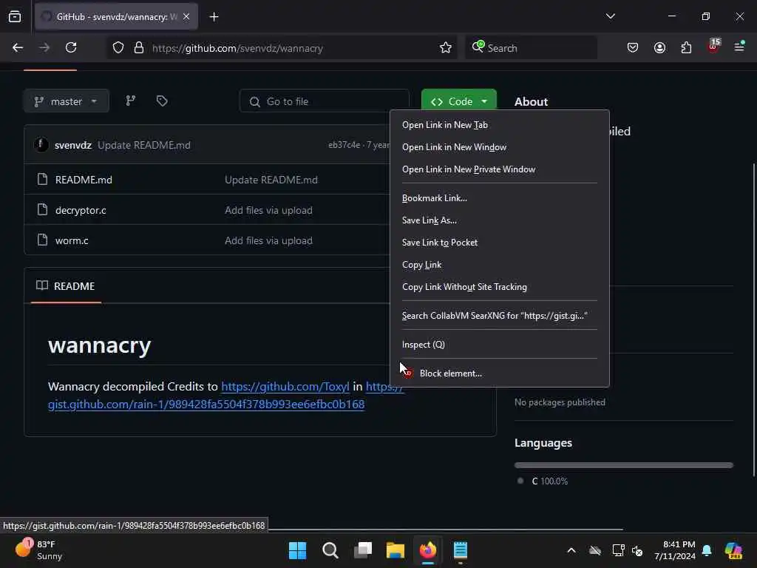Open the muted volume tray icon
This screenshot has height=568, width=757.
click(x=637, y=550)
